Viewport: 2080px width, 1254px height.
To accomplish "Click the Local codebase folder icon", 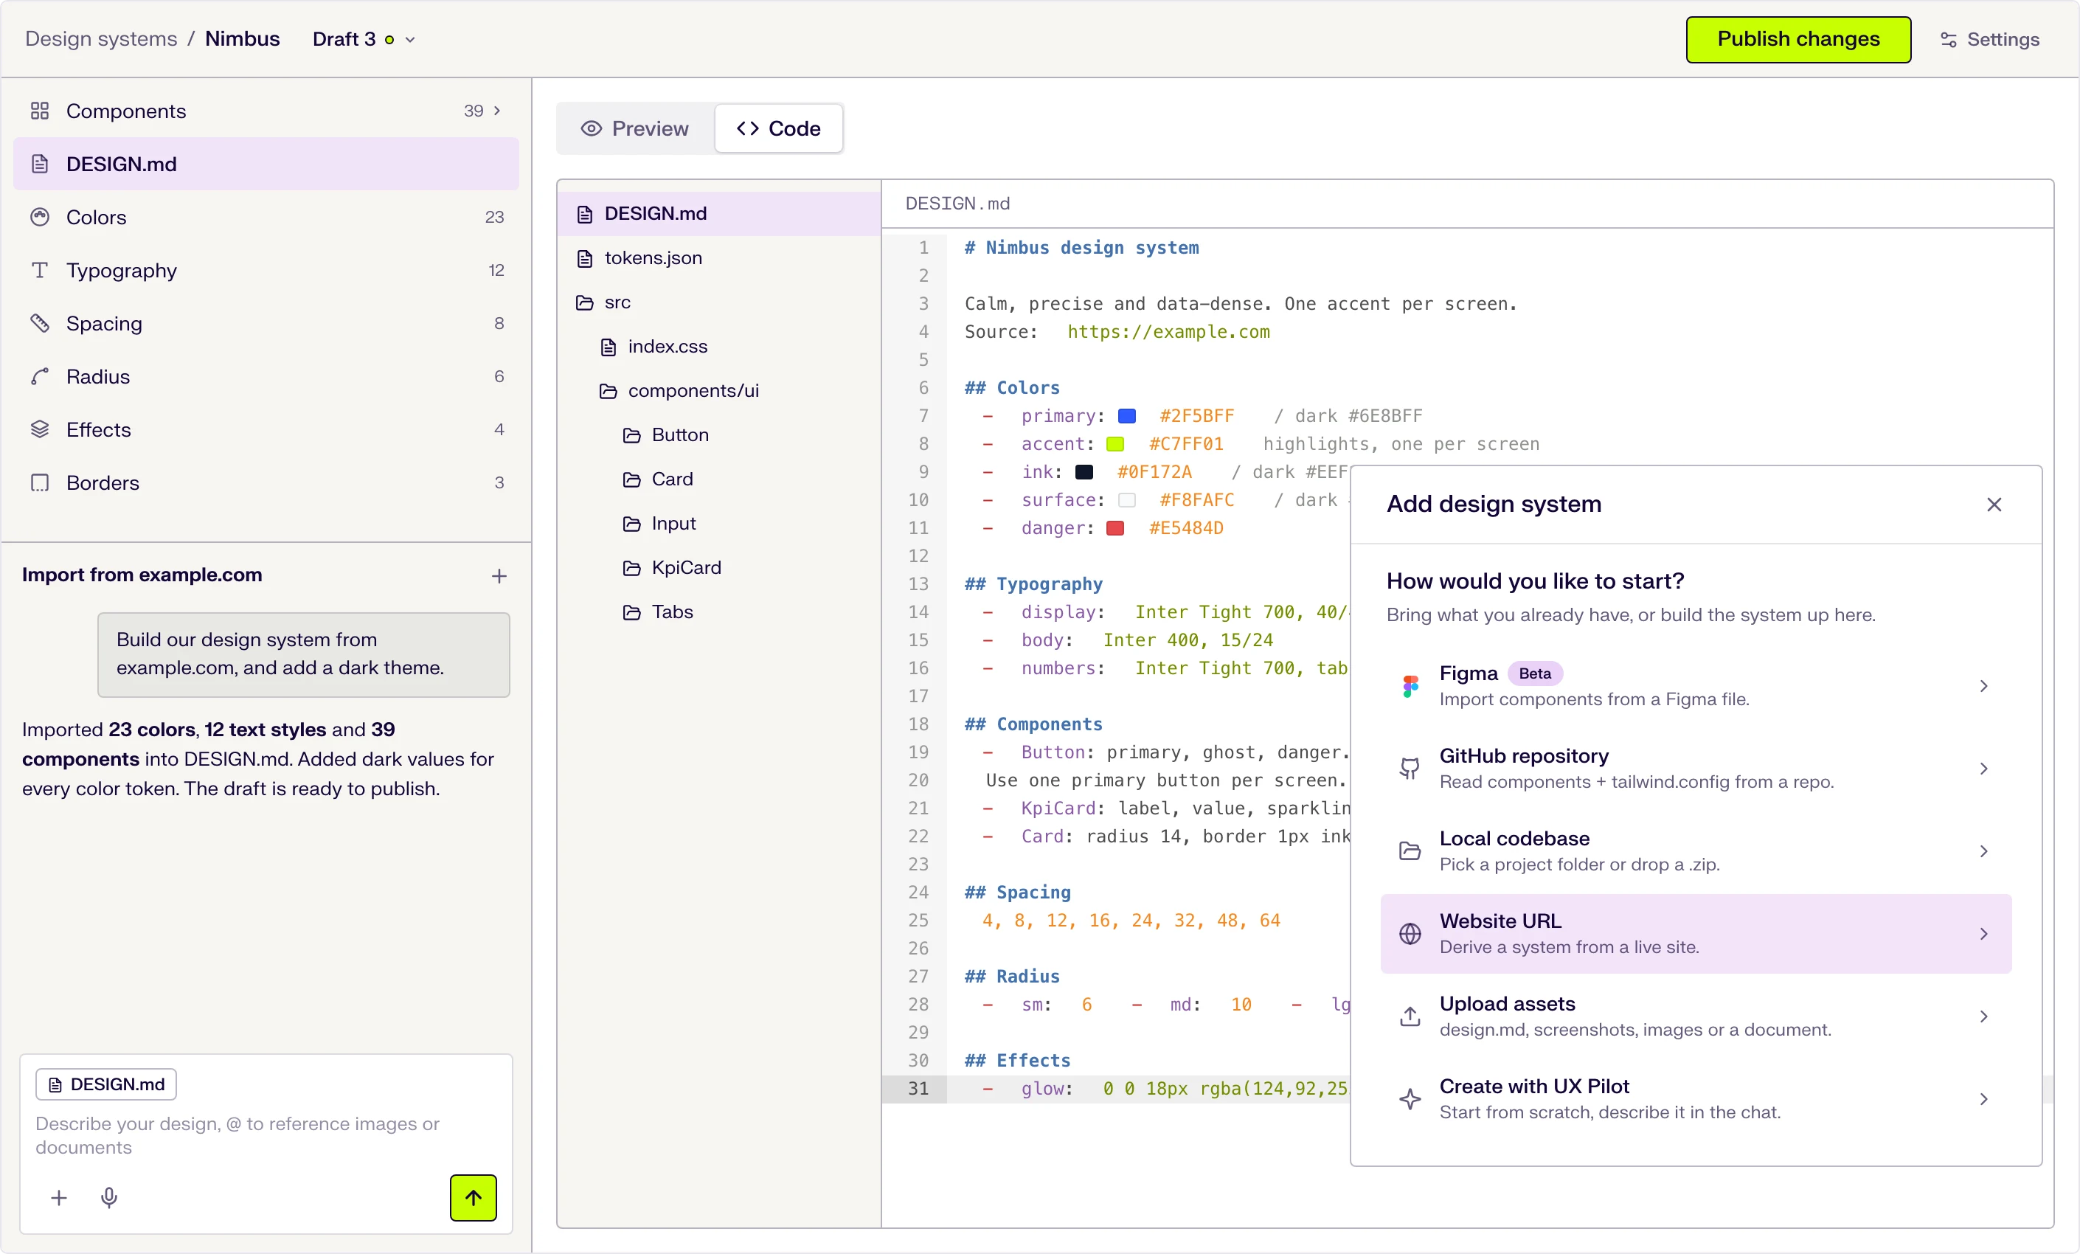I will [1410, 851].
